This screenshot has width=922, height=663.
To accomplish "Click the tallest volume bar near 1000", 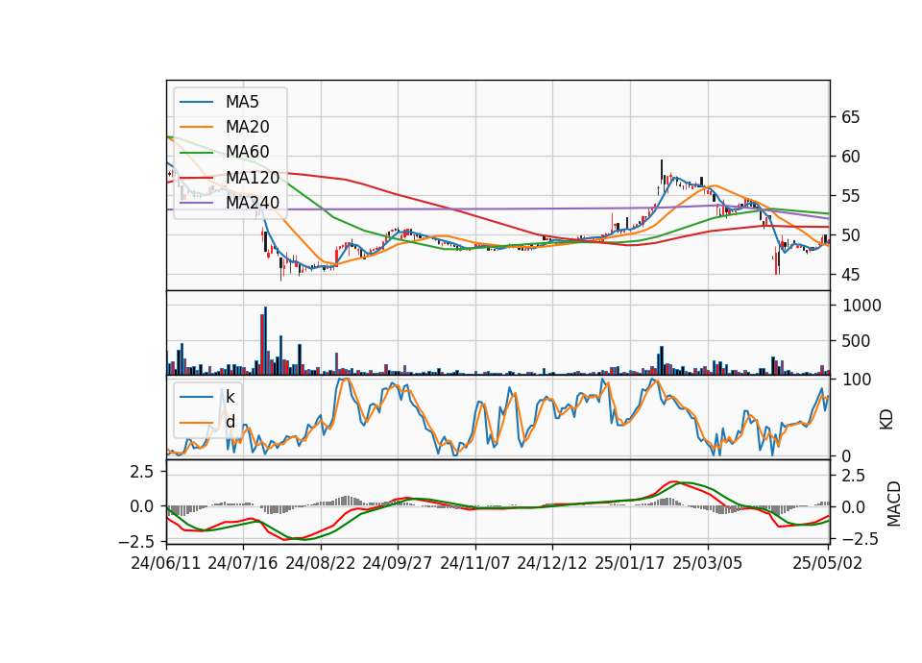I will point(265,340).
